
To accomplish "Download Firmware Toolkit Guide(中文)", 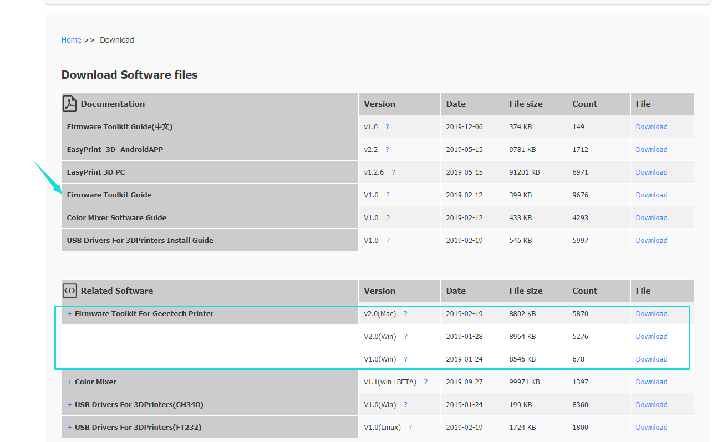I will point(652,127).
